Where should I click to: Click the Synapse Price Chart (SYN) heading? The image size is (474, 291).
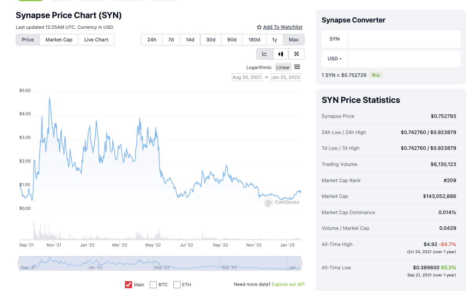point(69,15)
